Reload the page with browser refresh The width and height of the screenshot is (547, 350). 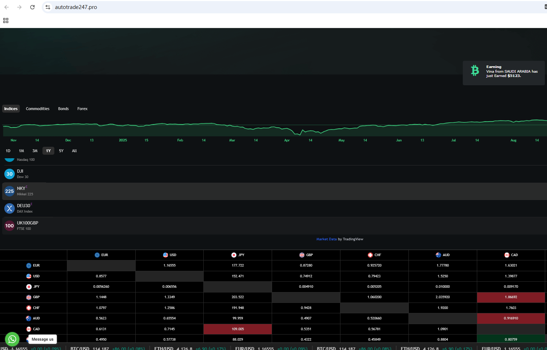pos(32,7)
